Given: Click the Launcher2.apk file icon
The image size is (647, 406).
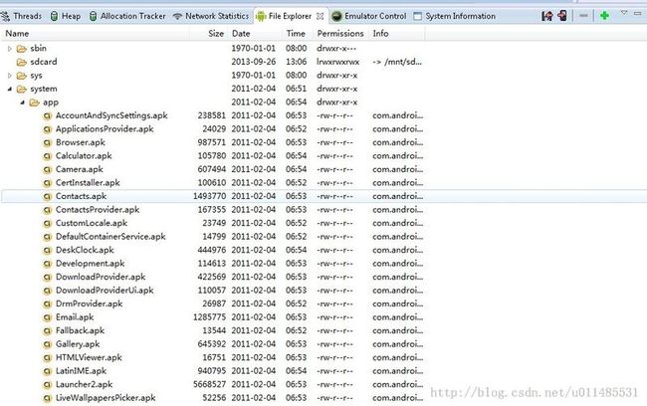Looking at the screenshot, I should click(x=48, y=384).
